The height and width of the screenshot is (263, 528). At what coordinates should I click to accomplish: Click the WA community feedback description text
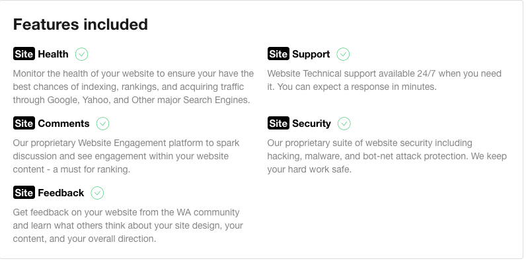tap(128, 225)
